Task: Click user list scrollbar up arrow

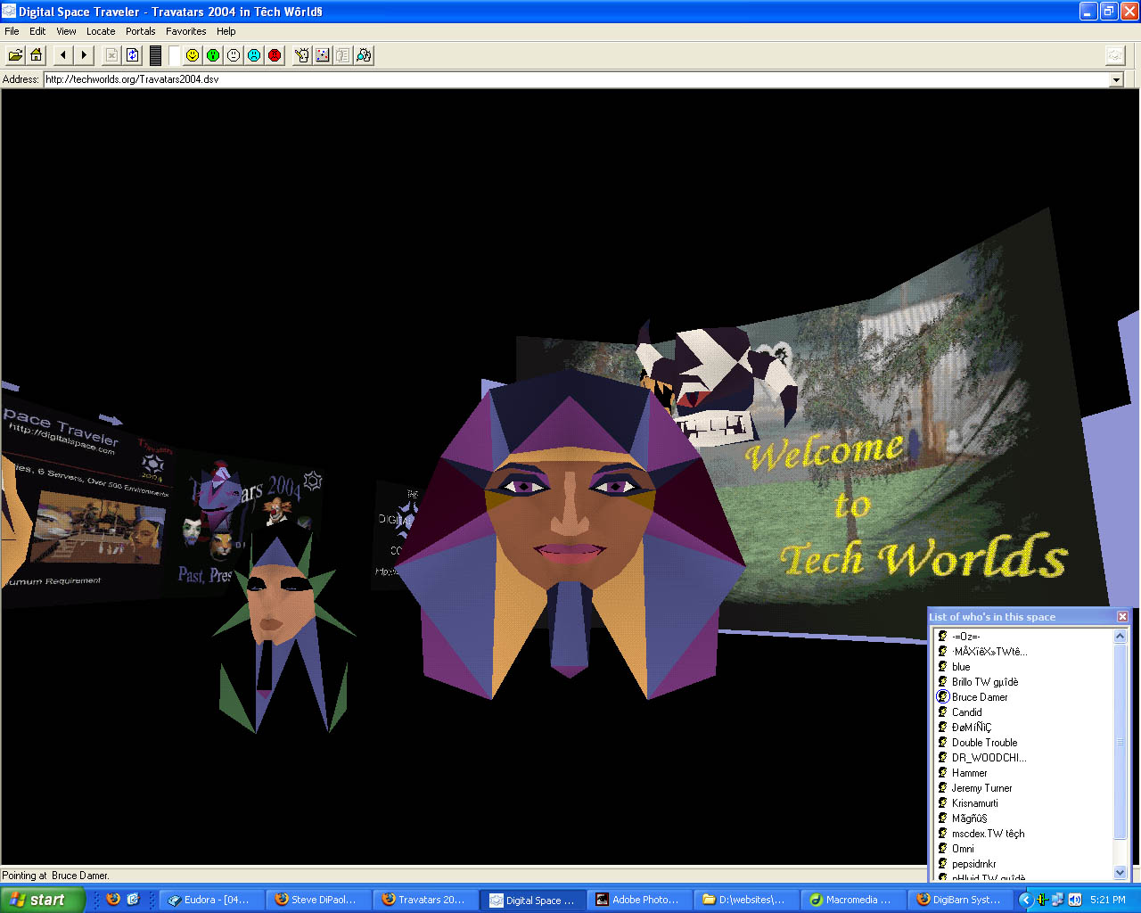Action: coord(1120,636)
